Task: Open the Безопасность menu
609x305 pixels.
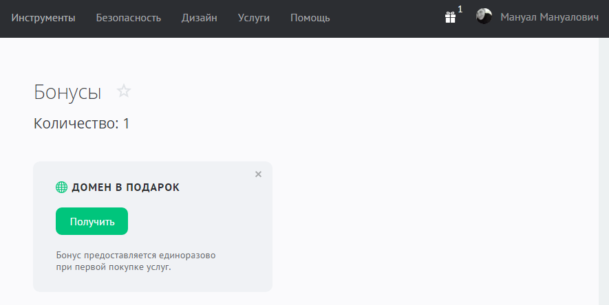Action: pyautogui.click(x=129, y=18)
